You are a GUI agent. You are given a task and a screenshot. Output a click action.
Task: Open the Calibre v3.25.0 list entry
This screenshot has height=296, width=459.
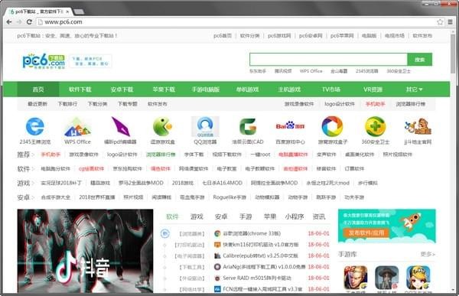pyautogui.click(x=260, y=255)
